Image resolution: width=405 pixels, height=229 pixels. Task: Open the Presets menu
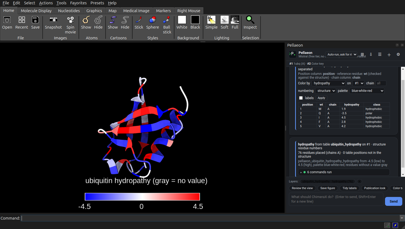click(97, 3)
